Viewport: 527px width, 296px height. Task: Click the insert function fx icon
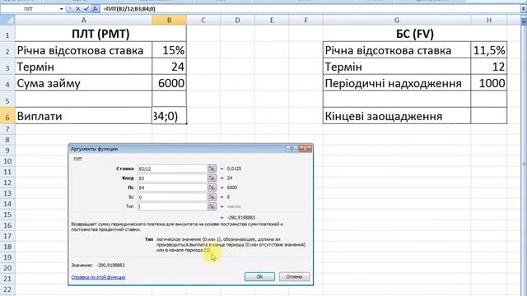(96, 9)
